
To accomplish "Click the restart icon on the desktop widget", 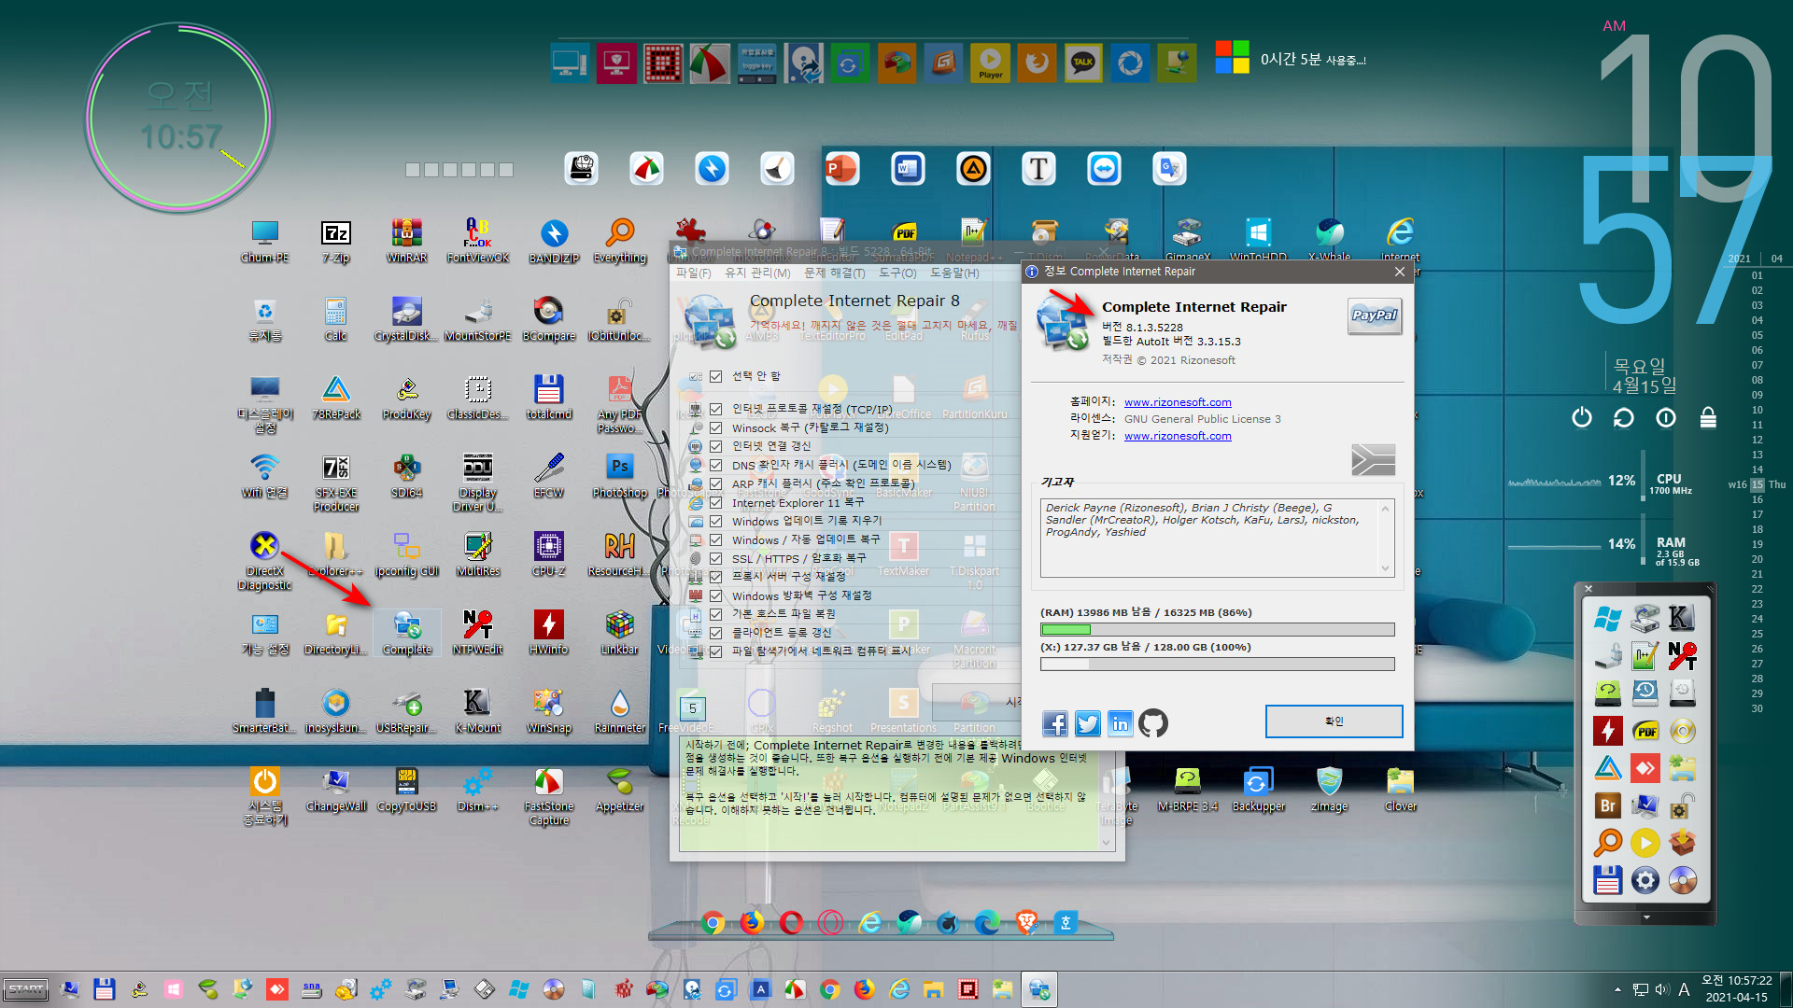I will (1623, 417).
